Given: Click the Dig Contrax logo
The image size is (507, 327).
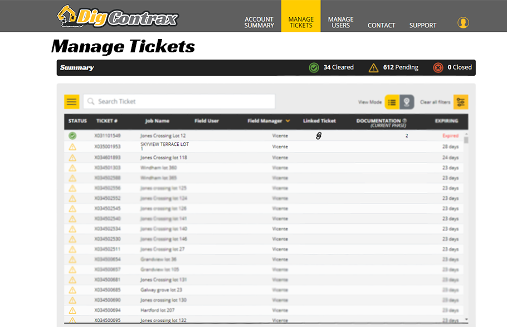Looking at the screenshot, I should tap(118, 16).
